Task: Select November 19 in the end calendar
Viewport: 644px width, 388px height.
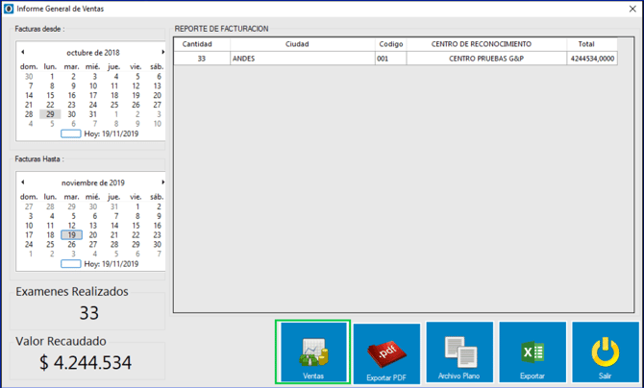Action: click(x=71, y=234)
